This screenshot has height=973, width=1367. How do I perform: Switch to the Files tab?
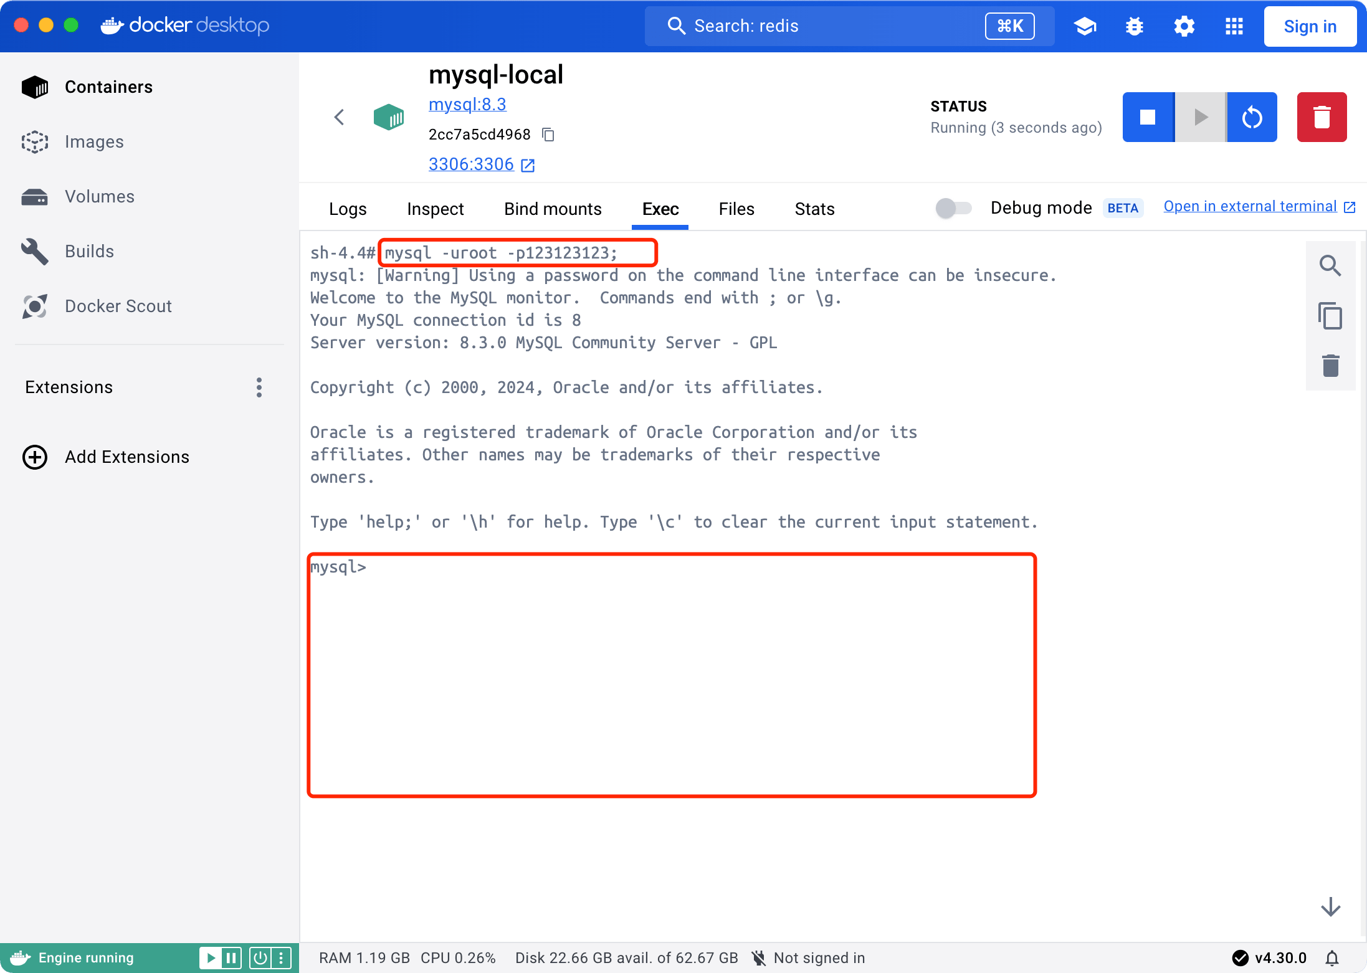(x=736, y=209)
